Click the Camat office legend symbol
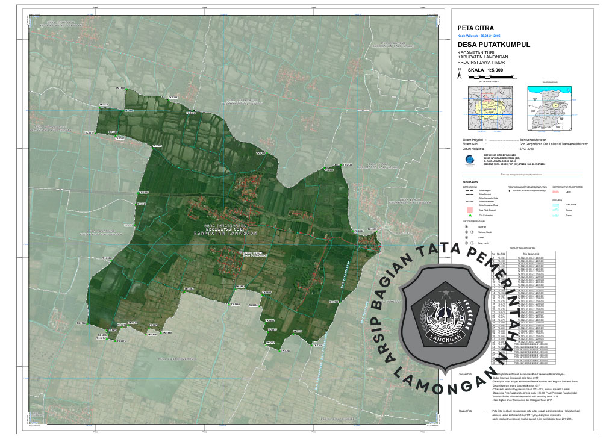615x442 pixels. coord(466,238)
